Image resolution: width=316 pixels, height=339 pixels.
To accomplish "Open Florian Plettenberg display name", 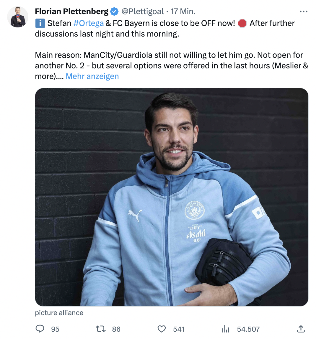I will point(72,11).
